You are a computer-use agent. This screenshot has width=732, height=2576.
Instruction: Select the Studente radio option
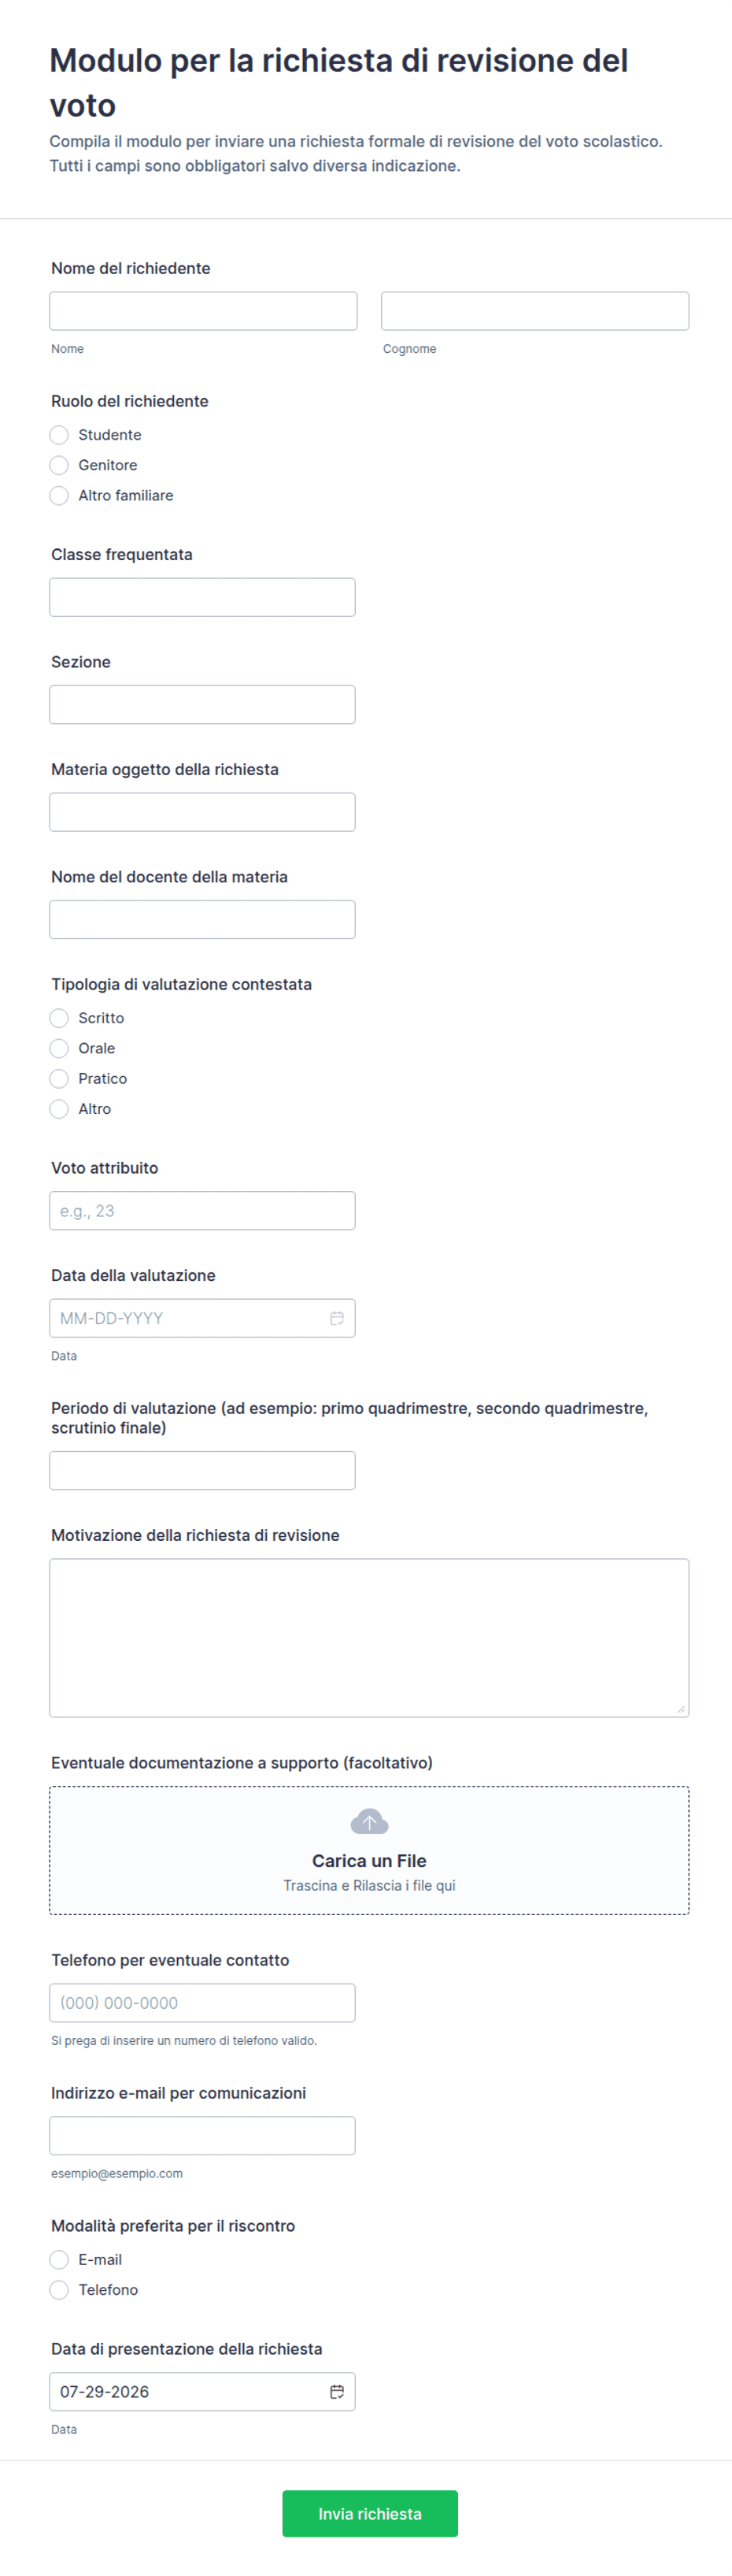pos(59,435)
